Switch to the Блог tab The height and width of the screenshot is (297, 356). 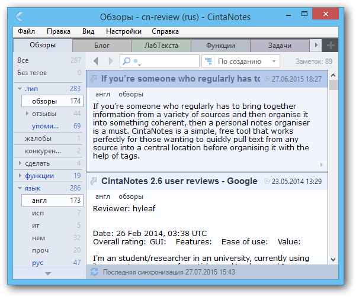102,46
